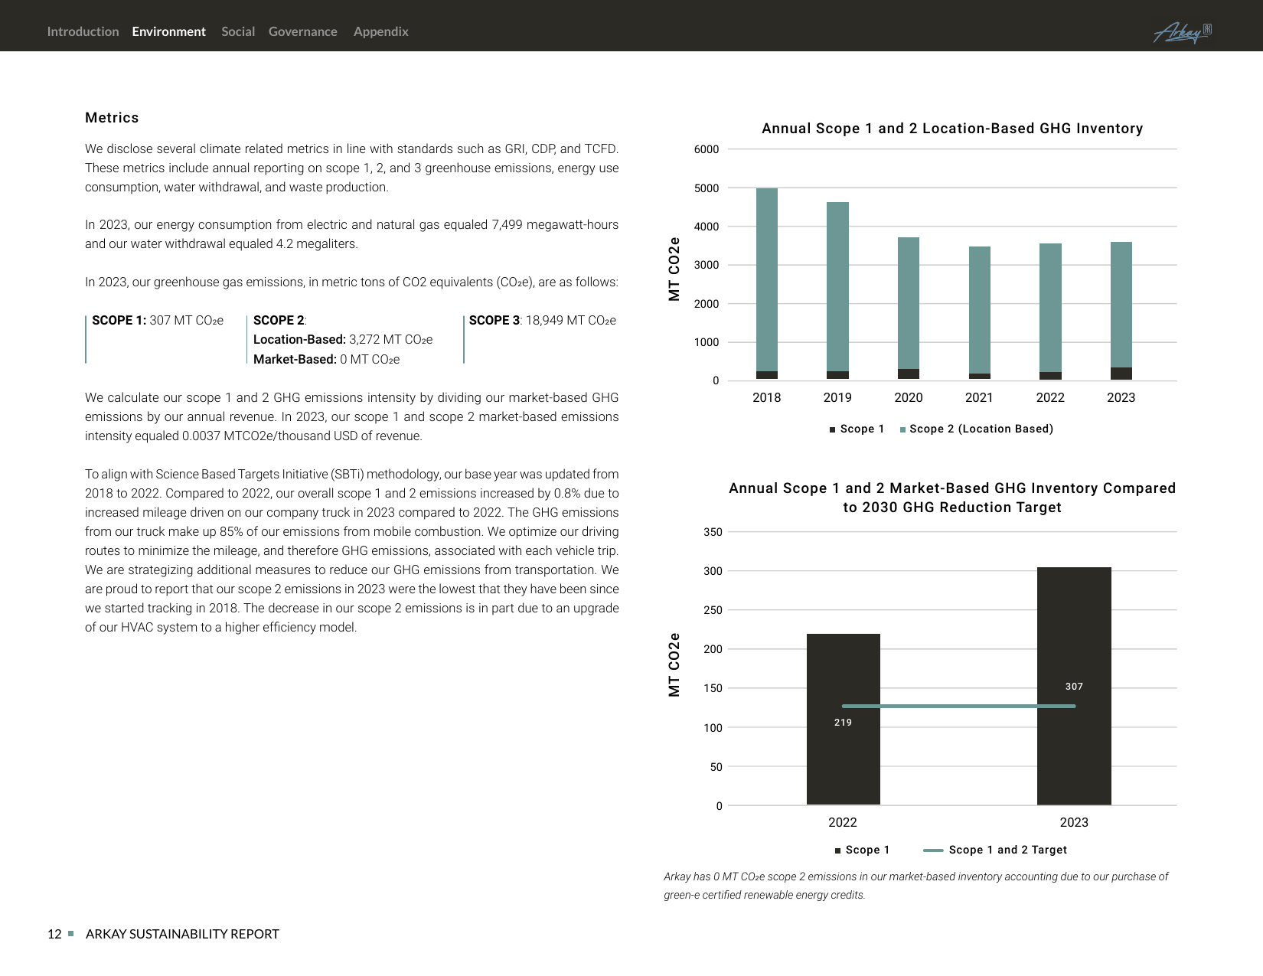
Task: Click the 307 data label on 2023 bar
Action: point(1074,687)
